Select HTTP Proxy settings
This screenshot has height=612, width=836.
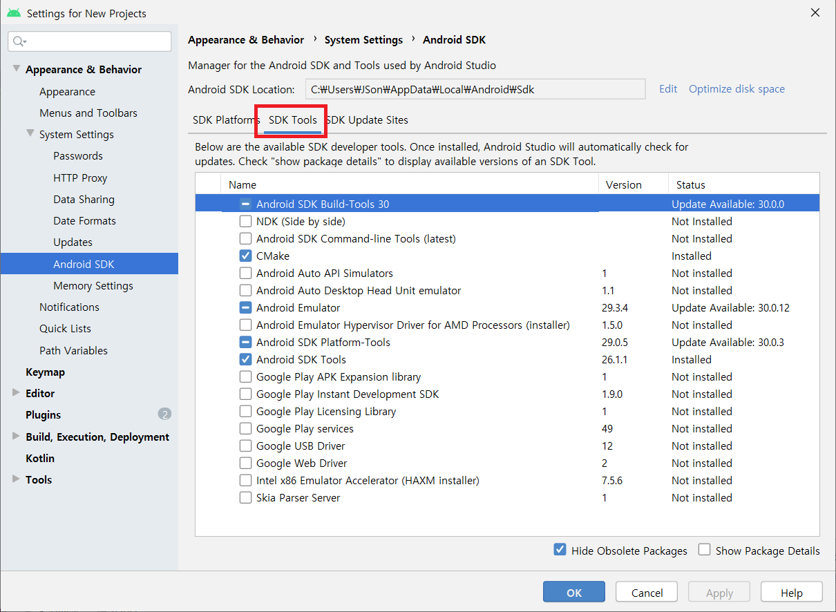[x=80, y=178]
